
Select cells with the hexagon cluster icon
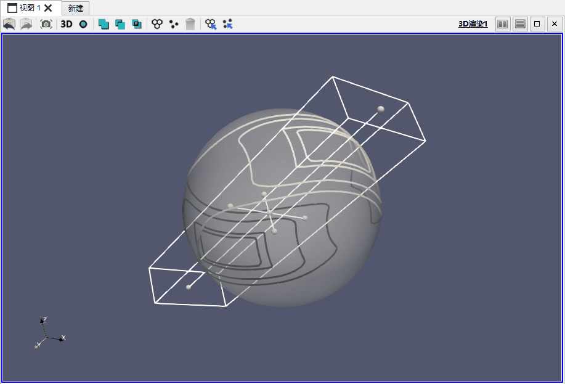[157, 24]
